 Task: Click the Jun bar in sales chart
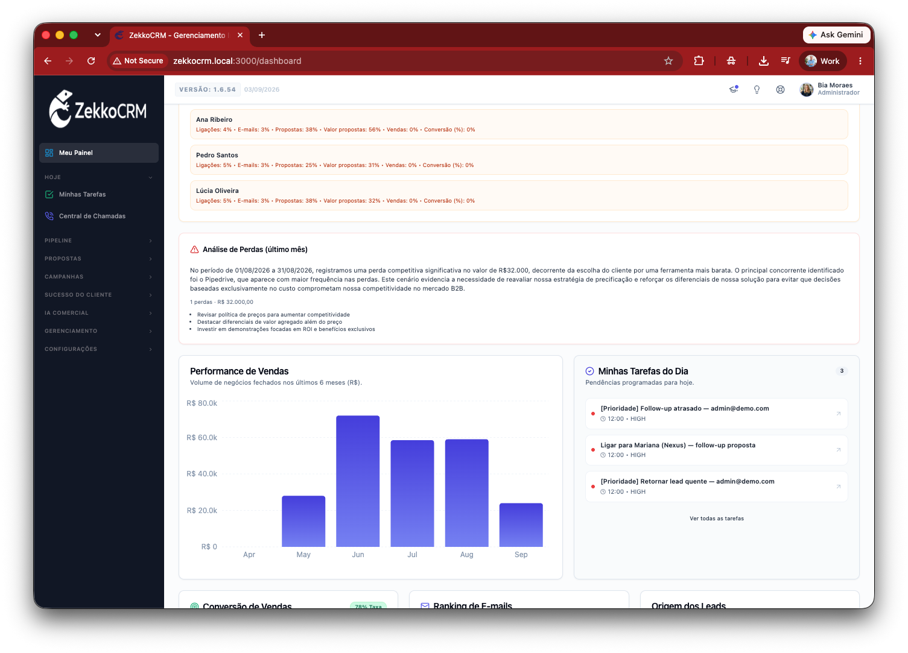coord(358,481)
